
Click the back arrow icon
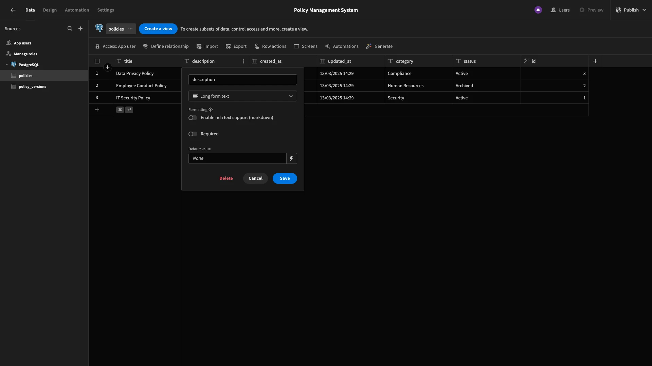click(x=13, y=10)
